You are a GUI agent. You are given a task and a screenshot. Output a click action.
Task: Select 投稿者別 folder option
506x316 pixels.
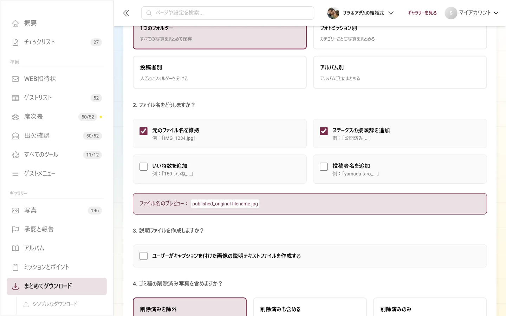click(x=220, y=72)
